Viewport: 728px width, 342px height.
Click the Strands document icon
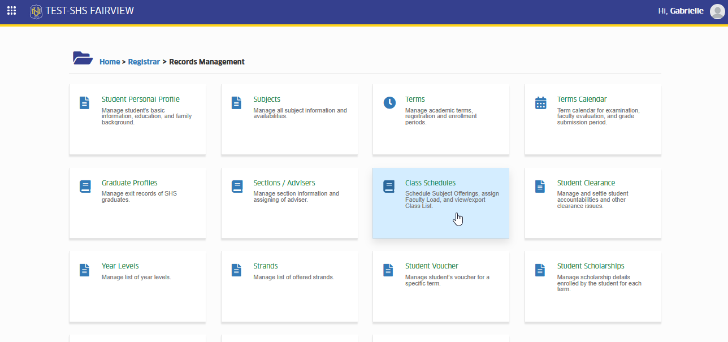pos(236,270)
